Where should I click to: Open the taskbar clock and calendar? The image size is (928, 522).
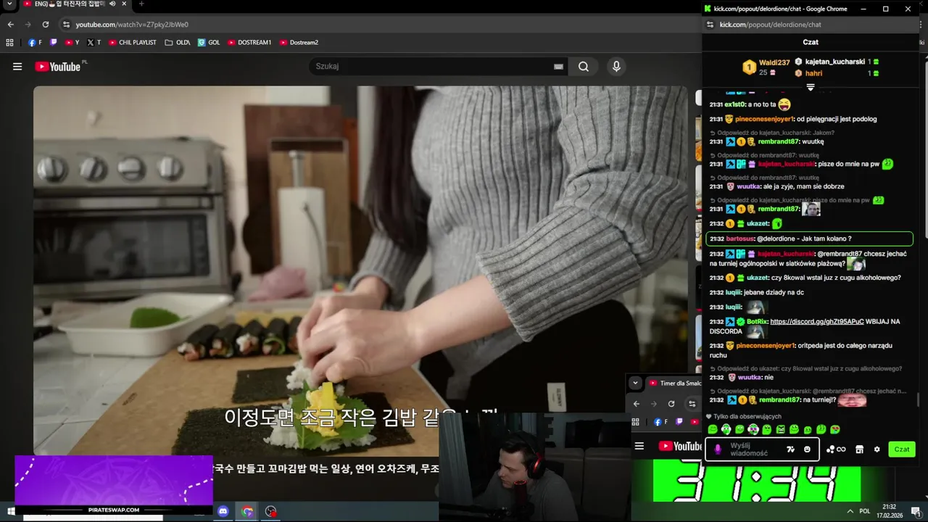pos(889,511)
